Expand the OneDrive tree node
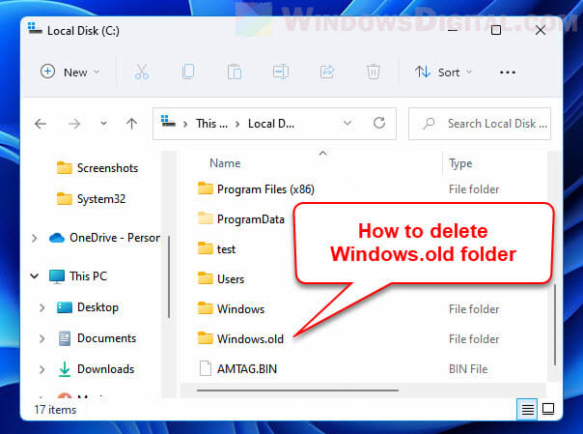The height and width of the screenshot is (434, 583). 35,238
